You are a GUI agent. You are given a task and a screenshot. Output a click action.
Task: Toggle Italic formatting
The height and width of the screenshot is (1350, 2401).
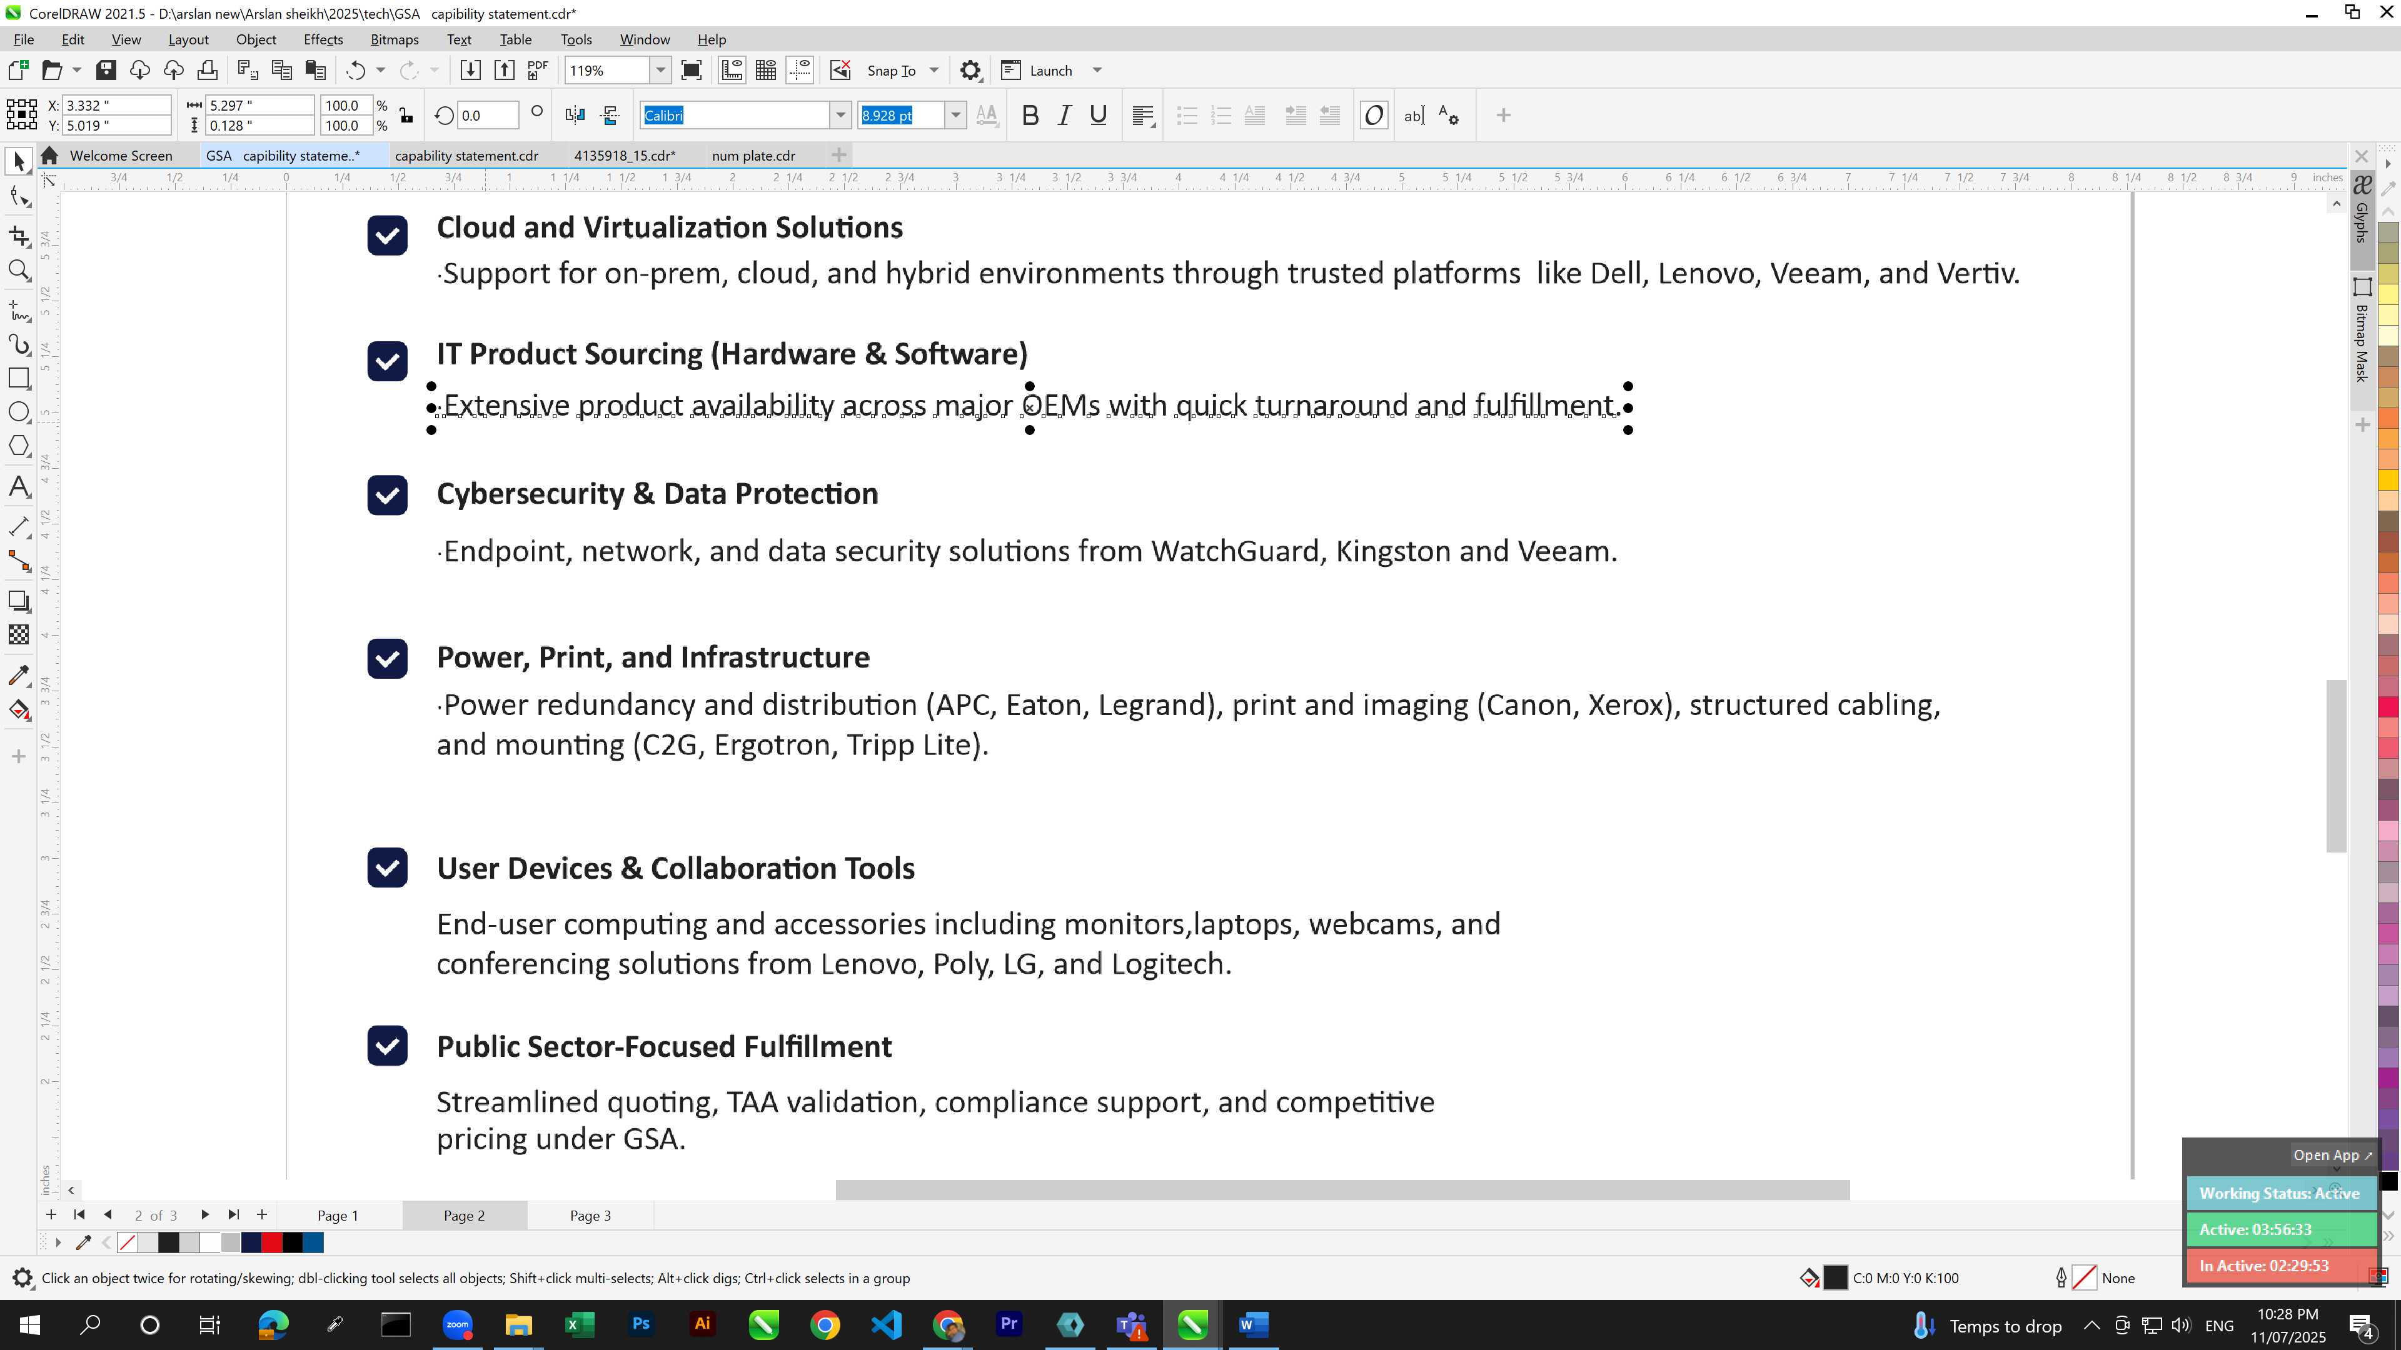click(x=1064, y=116)
